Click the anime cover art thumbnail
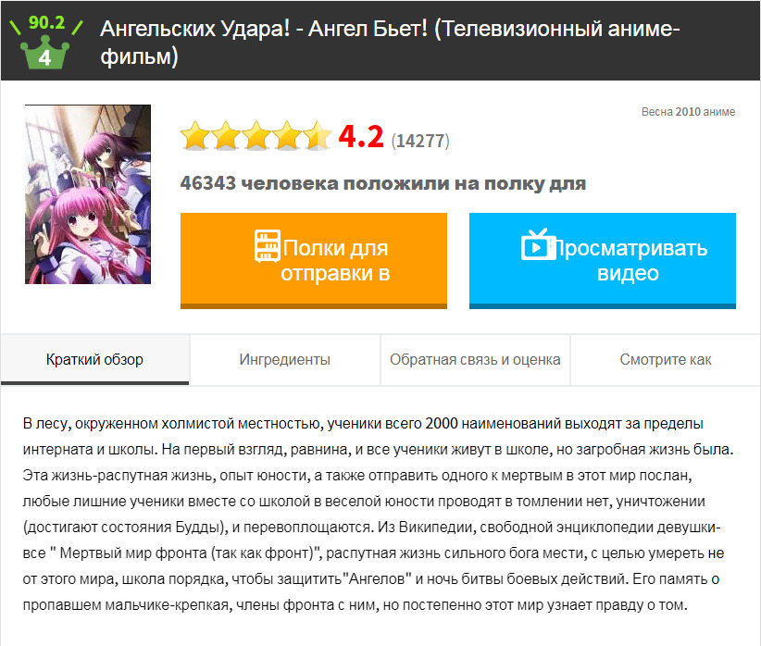761x646 pixels. 88,194
